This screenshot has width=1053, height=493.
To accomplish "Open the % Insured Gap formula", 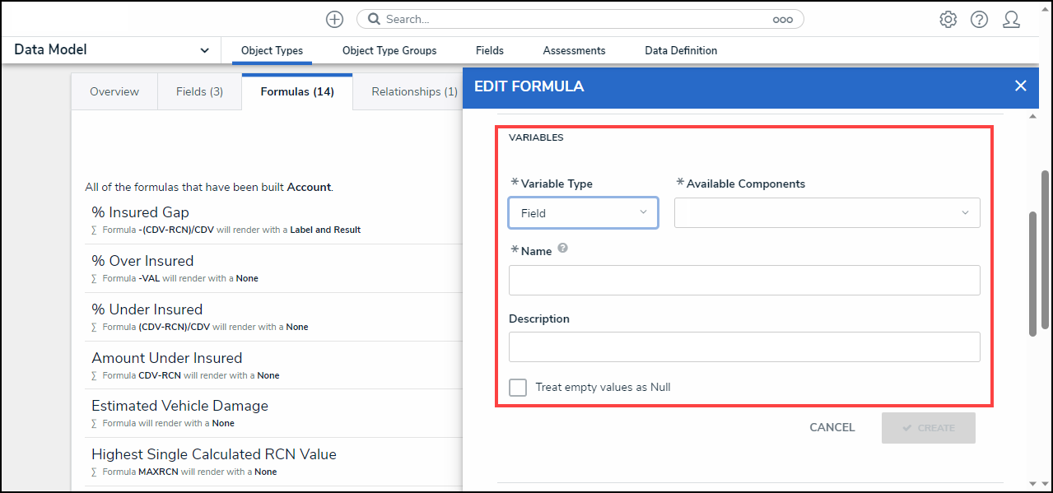I will click(140, 212).
